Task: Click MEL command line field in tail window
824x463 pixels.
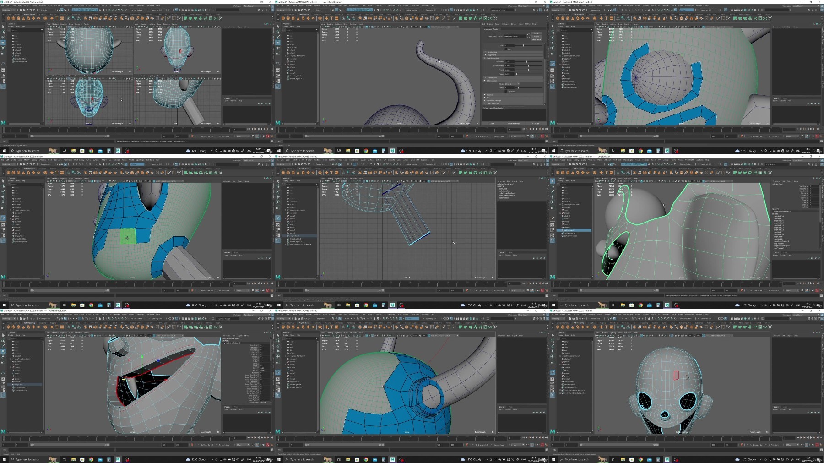Action: point(336,141)
